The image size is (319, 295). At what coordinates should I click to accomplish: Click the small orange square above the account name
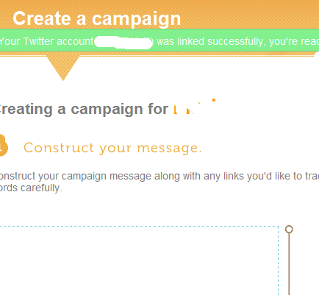(x=214, y=100)
